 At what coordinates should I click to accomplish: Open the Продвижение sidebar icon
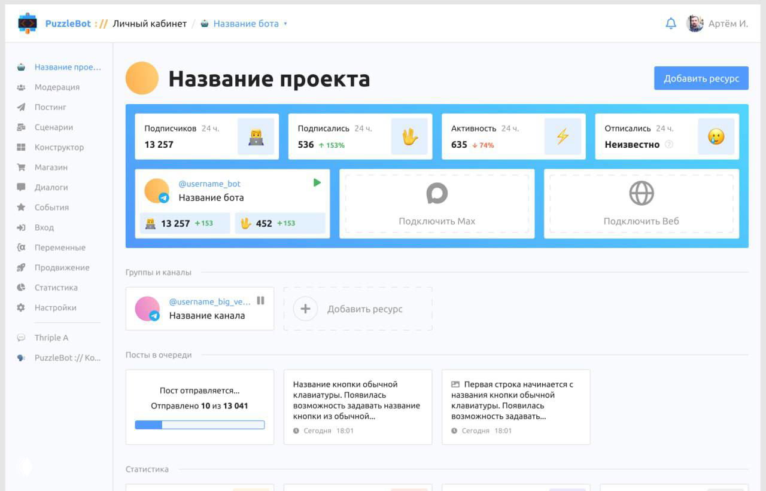21,267
